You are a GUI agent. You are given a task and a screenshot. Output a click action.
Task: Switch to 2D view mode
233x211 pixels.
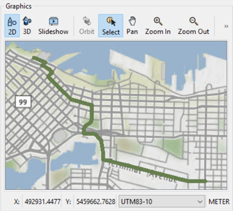click(x=12, y=26)
